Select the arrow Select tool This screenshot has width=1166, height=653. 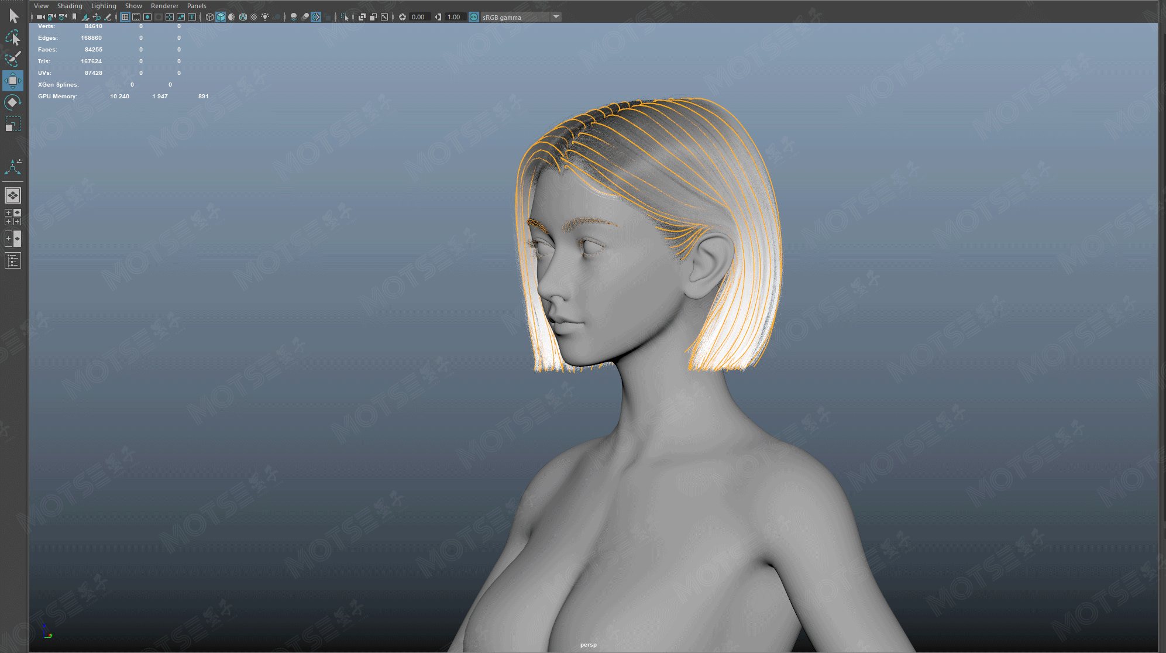(13, 16)
